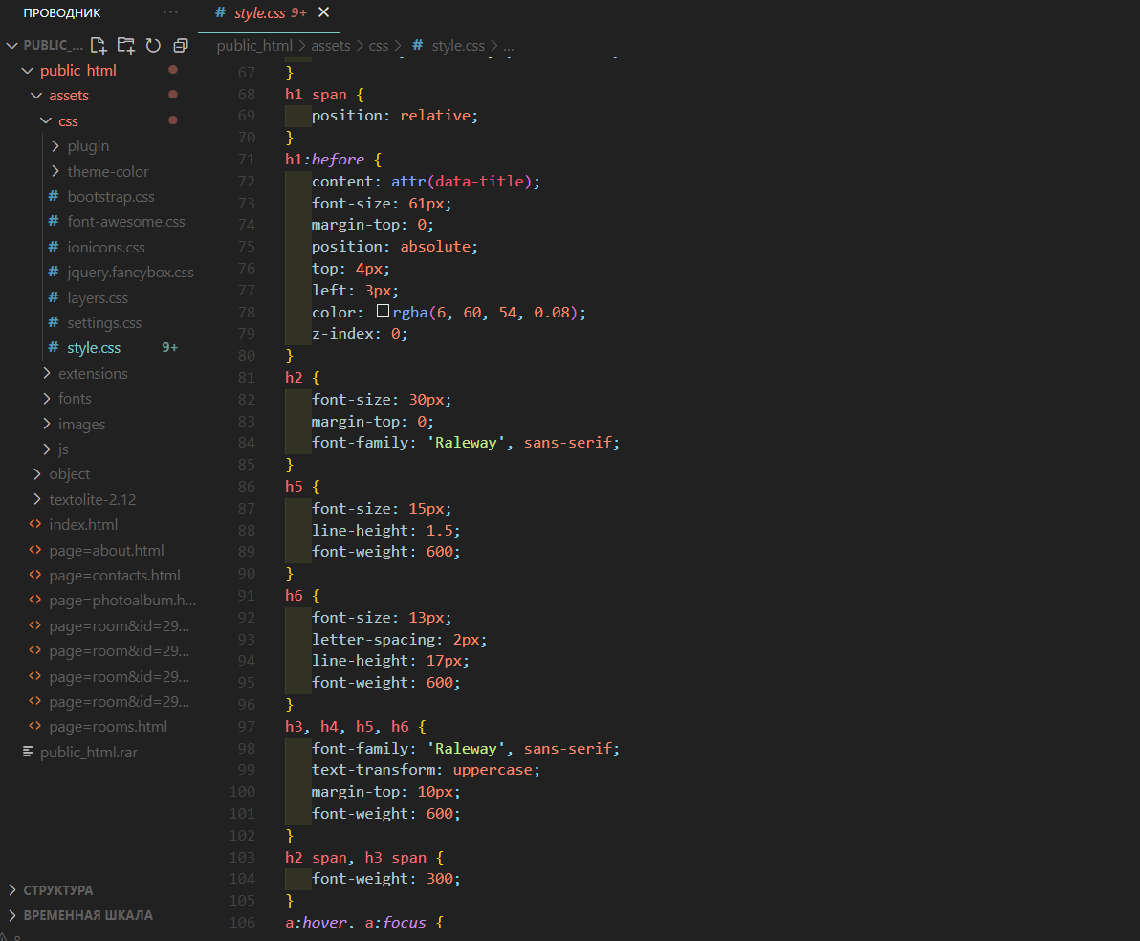
Task: Expand the theme-color folder
Action: tap(55, 171)
